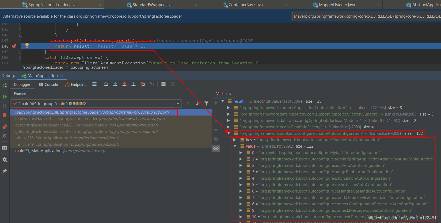This screenshot has height=223, width=441.
Task: Expand SpringDataJacksonModules entry
Action: coord(228,121)
